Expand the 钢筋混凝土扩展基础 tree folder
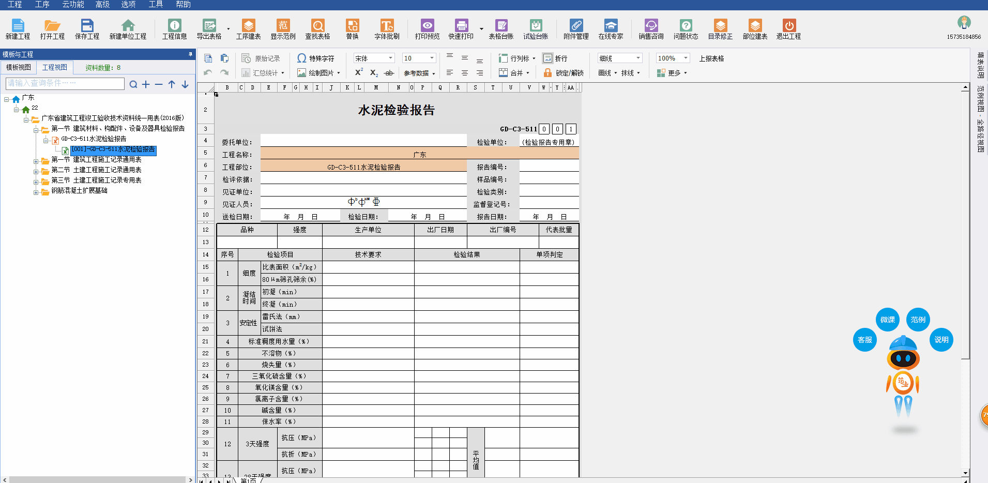 point(36,192)
